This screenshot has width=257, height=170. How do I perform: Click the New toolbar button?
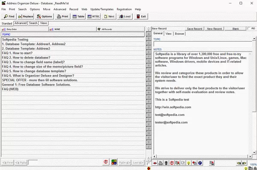(x=109, y=16)
